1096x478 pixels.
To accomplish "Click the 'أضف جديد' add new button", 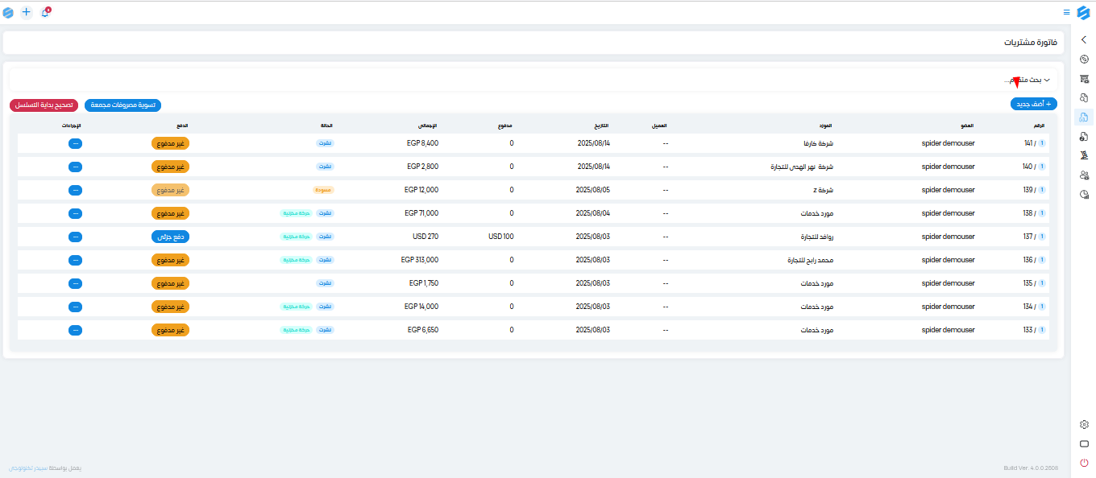I will pos(1033,105).
